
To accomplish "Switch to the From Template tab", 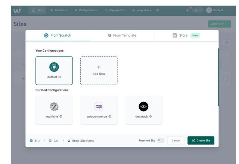I will (x=122, y=36).
